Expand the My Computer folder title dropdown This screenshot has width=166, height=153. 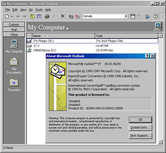[67, 29]
